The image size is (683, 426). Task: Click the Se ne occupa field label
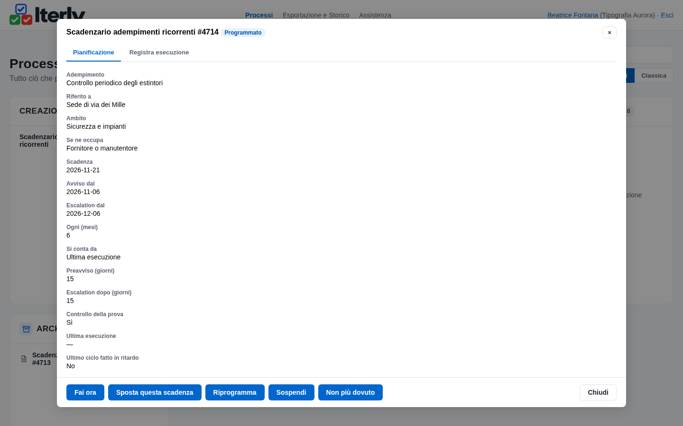click(85, 140)
